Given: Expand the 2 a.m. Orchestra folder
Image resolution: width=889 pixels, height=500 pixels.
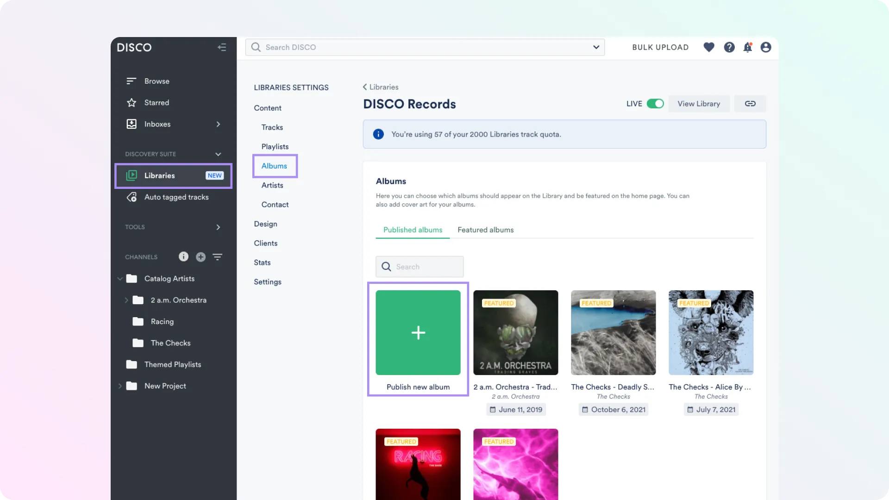Looking at the screenshot, I should tap(125, 300).
